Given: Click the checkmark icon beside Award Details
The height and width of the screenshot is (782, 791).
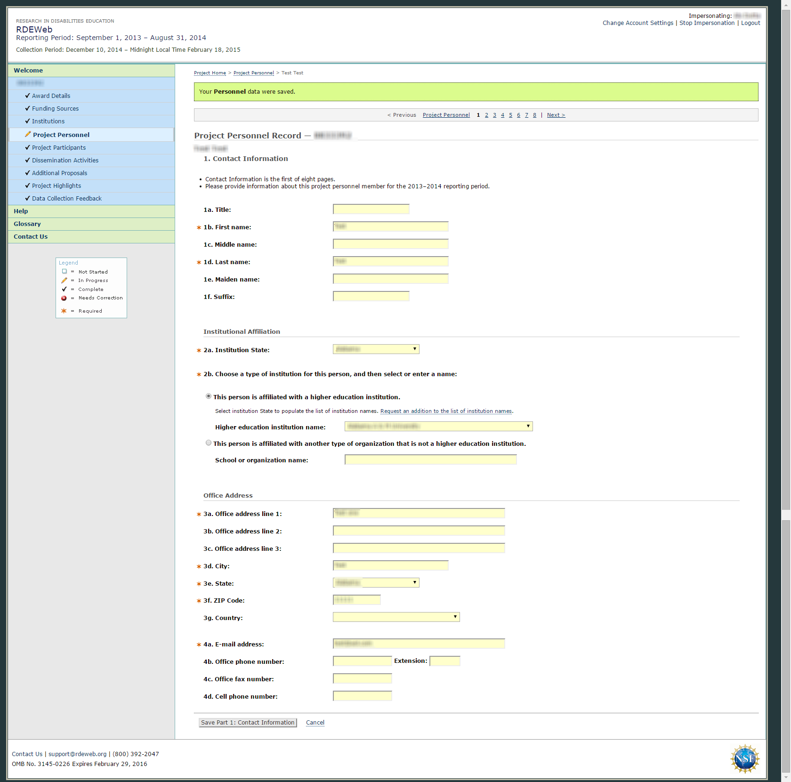Looking at the screenshot, I should click(27, 96).
